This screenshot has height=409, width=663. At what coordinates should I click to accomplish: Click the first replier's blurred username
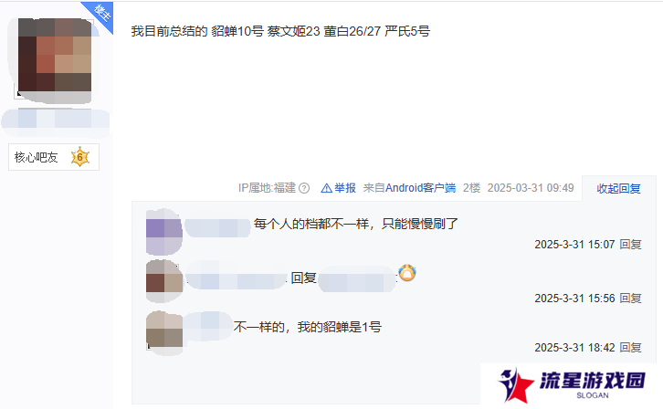[x=217, y=228]
